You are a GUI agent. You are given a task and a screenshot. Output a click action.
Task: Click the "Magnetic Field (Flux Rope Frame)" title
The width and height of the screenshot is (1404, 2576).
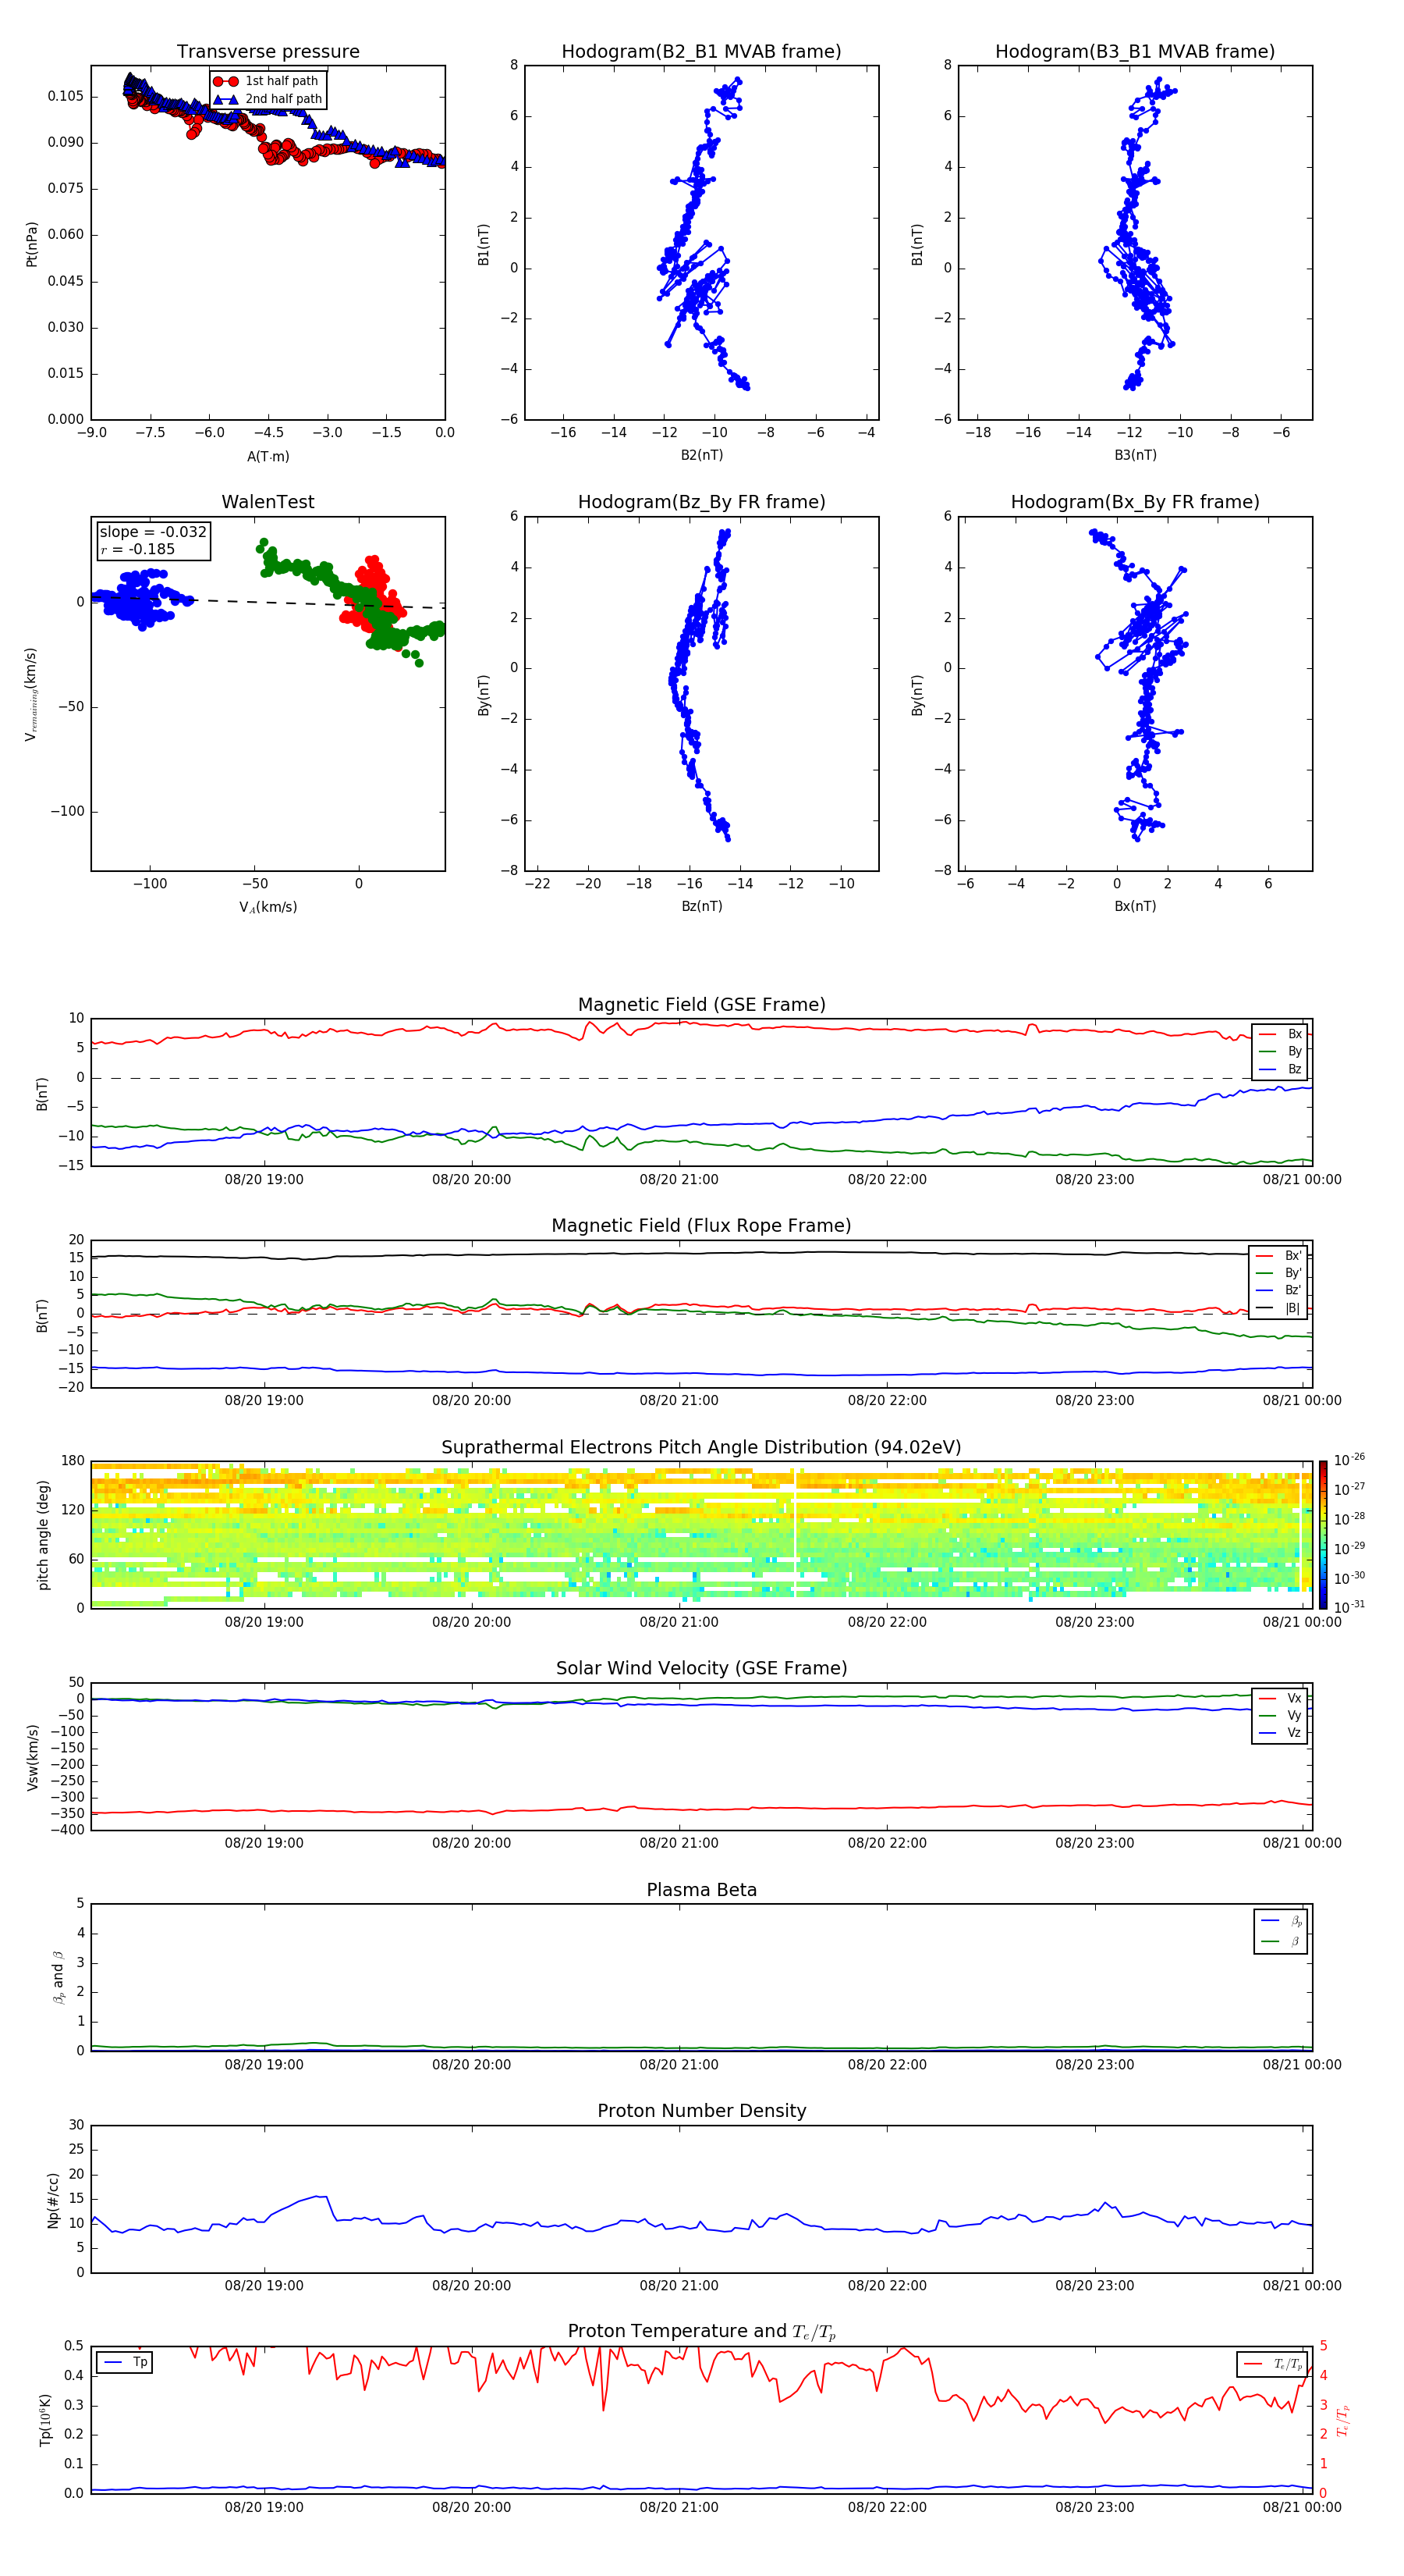coord(701,1225)
